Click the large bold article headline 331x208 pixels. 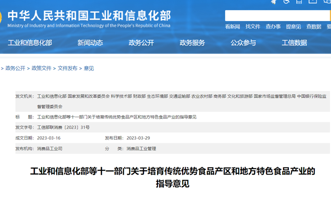pyautogui.click(x=173, y=177)
